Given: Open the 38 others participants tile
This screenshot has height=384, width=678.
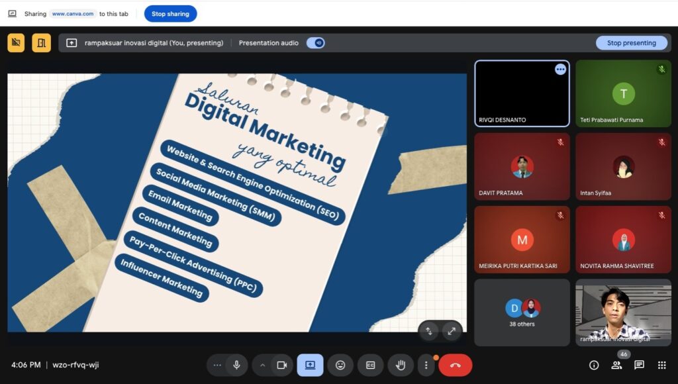Looking at the screenshot, I should [x=522, y=312].
